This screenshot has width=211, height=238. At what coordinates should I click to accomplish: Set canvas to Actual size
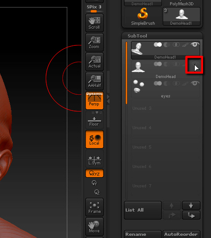click(95, 62)
